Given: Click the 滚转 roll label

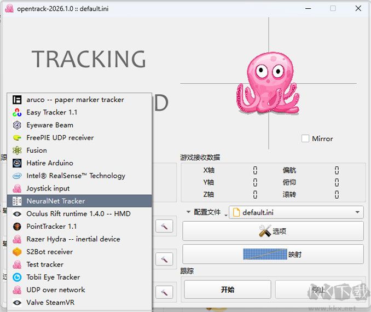Looking at the screenshot, I should tap(289, 194).
